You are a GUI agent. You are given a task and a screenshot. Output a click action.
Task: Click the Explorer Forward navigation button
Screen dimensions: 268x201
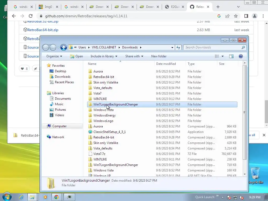53,47
